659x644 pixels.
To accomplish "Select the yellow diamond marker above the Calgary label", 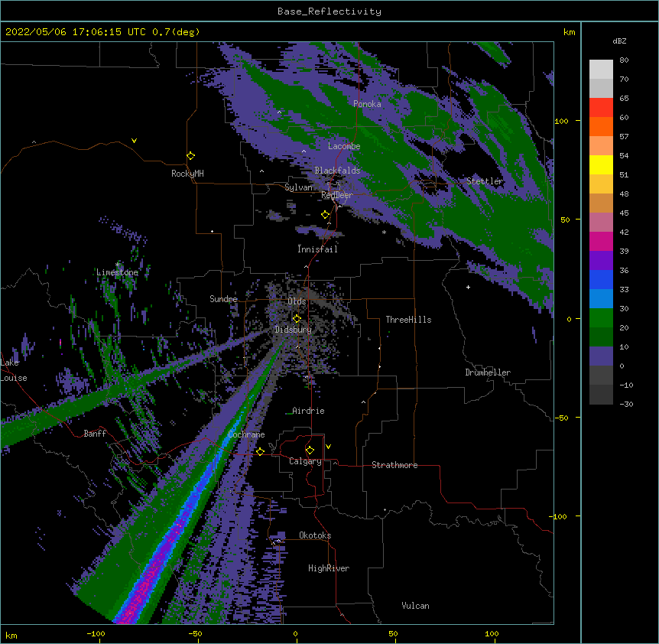I will [310, 450].
